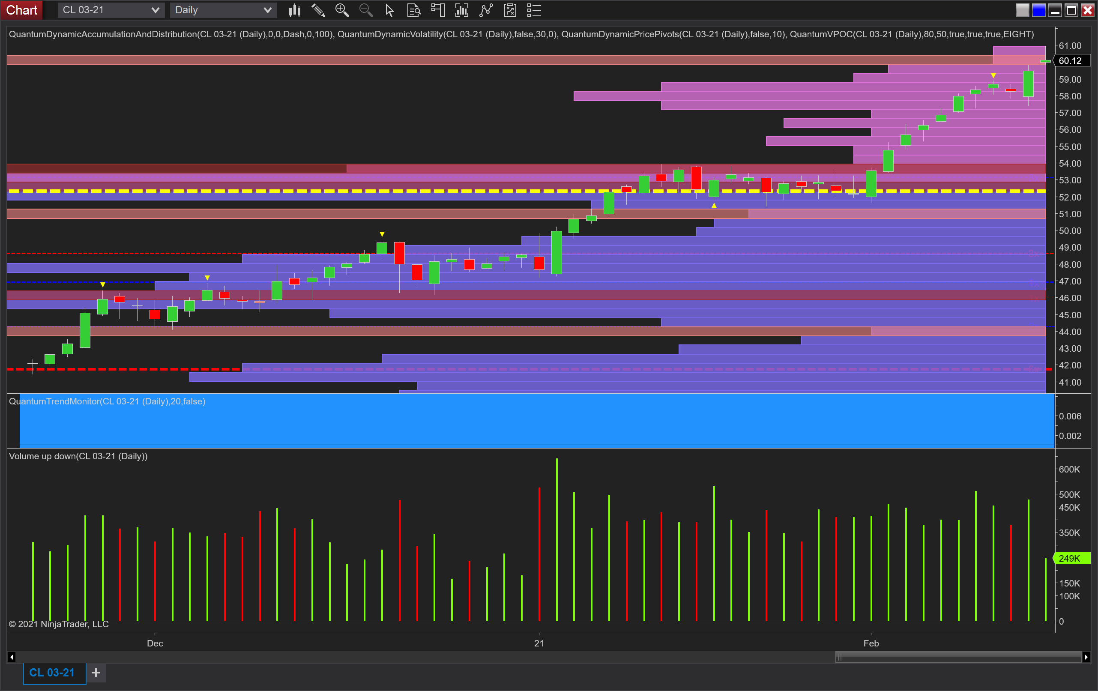Viewport: 1098px width, 691px height.
Task: Open the data series bars icon
Action: click(x=462, y=10)
